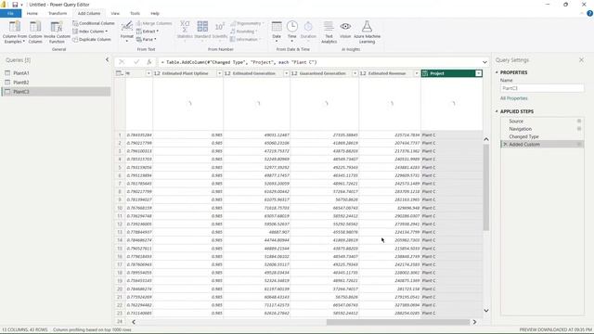
Task: Open the Help ribbon tab
Action: 155,13
